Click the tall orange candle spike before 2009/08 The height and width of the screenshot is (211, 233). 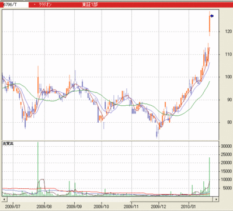pos(38,82)
